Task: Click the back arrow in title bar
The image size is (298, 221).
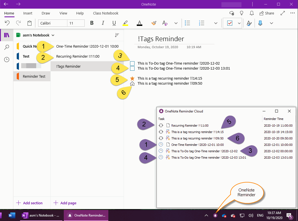Action: pyautogui.click(x=6, y=4)
